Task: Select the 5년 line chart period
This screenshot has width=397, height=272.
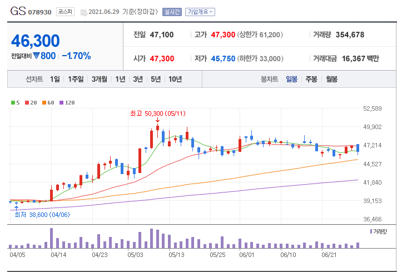Action: click(156, 80)
